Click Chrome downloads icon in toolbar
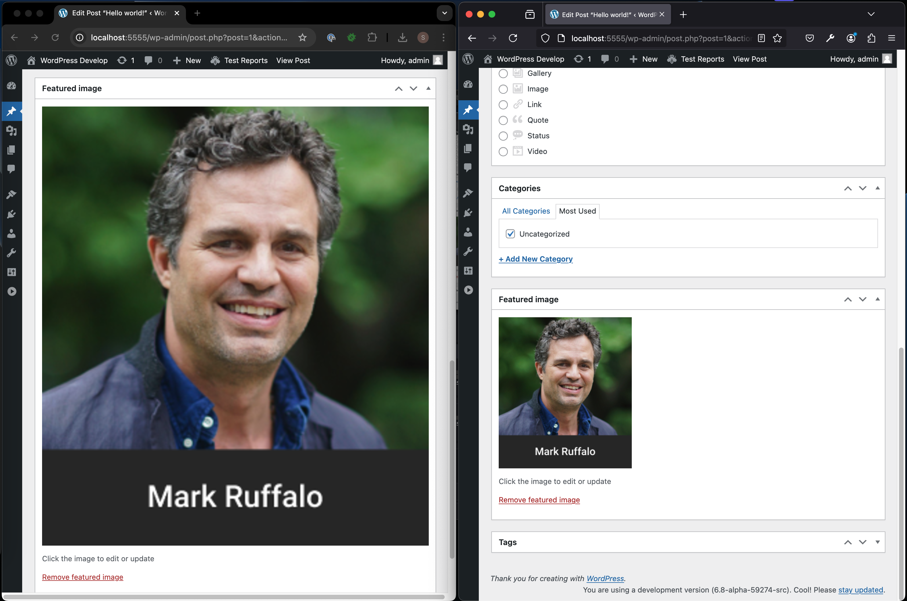Viewport: 907px width, 601px height. click(x=402, y=37)
